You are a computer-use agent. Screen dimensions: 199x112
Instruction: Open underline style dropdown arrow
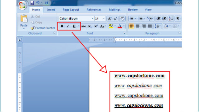pos(78,26)
